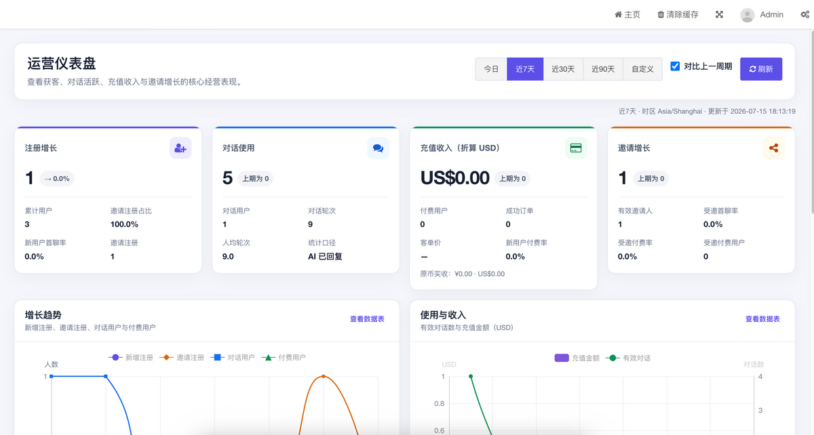Toggle 有效对话 legend series
814x435 pixels.
click(x=627, y=358)
